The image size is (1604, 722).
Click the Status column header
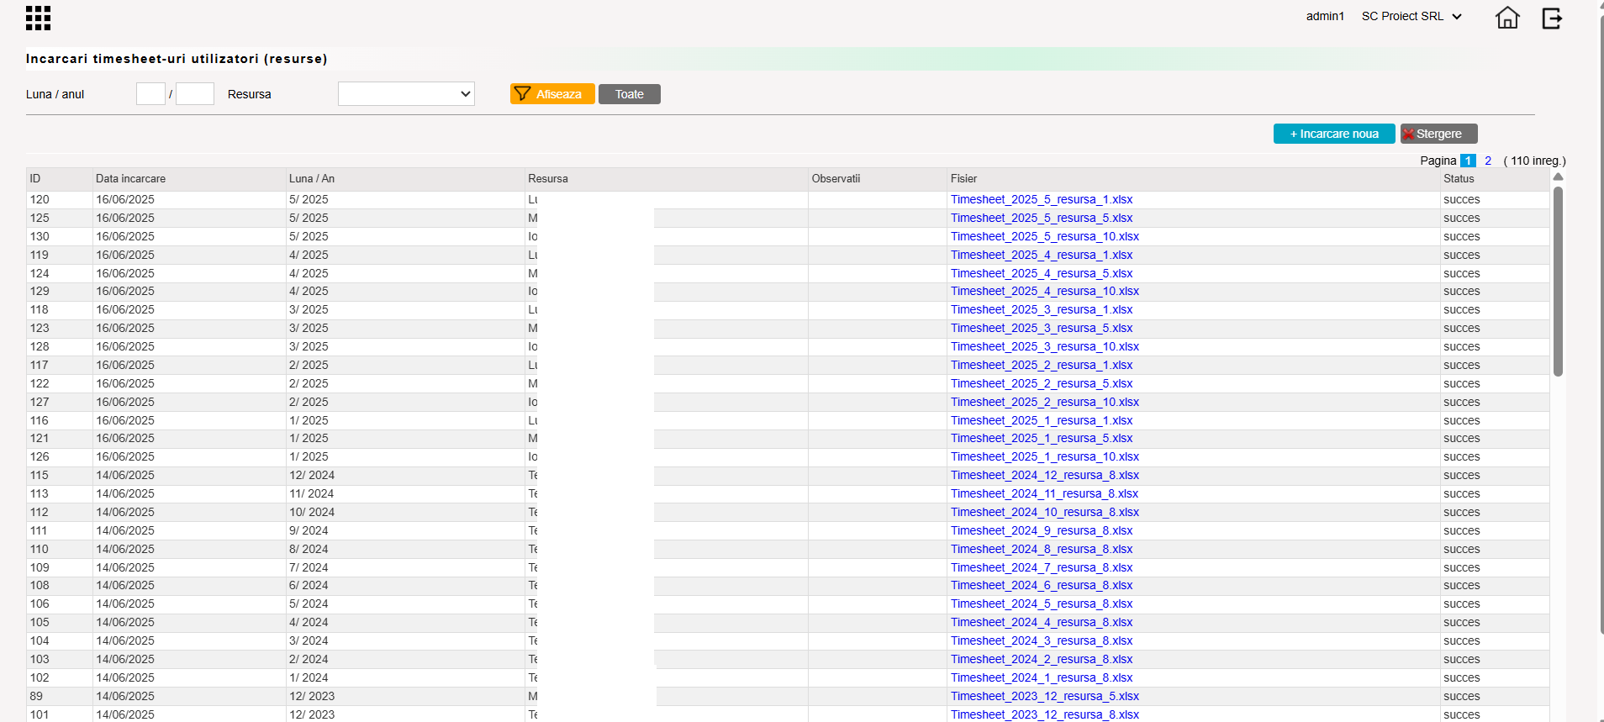click(1459, 178)
